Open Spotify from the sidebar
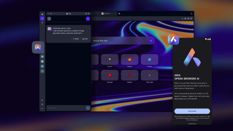233x131 pixels. (42, 71)
